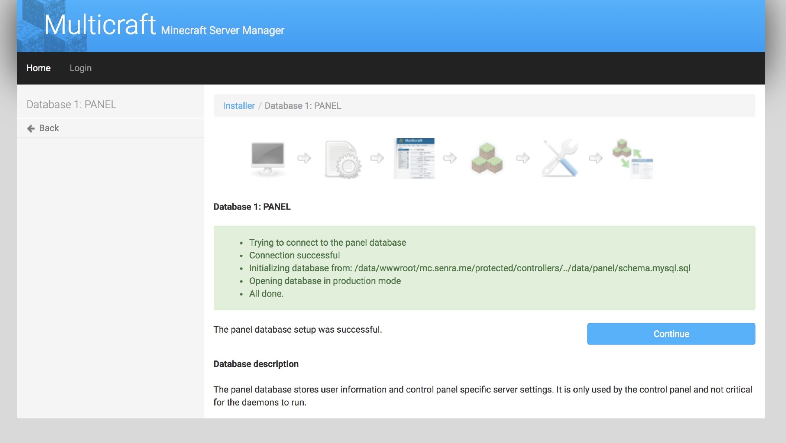This screenshot has height=443, width=786.
Task: Click the arrow between panel screenshot and grass blocks
Action: [450, 158]
